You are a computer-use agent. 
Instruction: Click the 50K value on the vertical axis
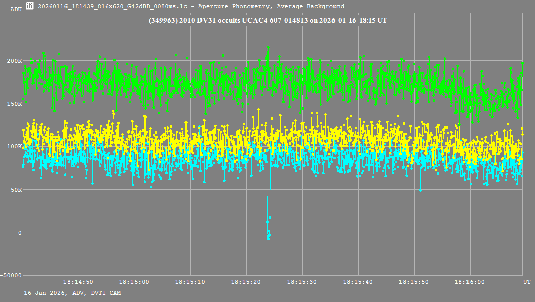(x=15, y=190)
